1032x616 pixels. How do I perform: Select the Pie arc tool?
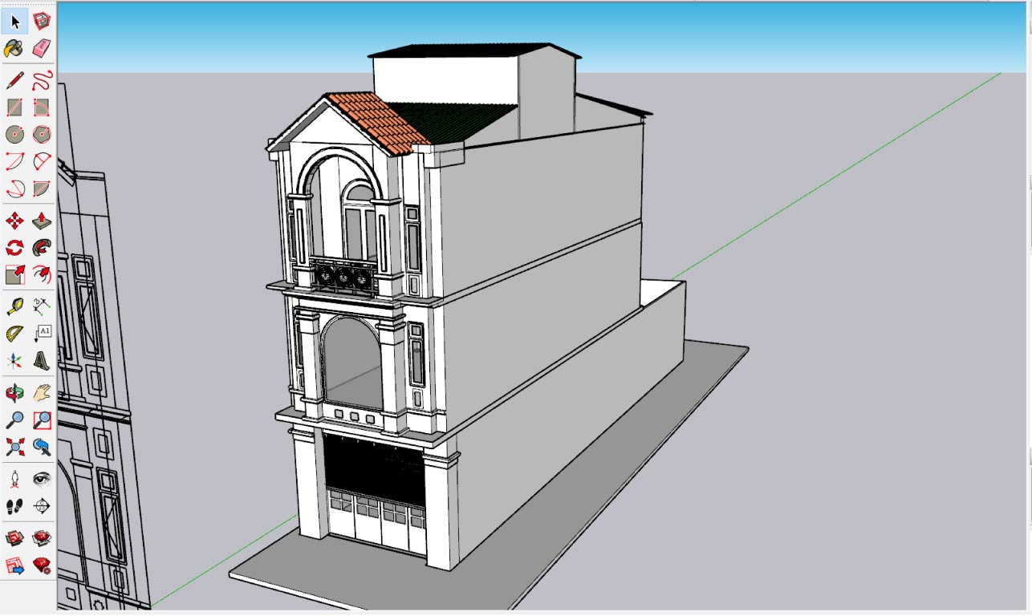tap(42, 188)
